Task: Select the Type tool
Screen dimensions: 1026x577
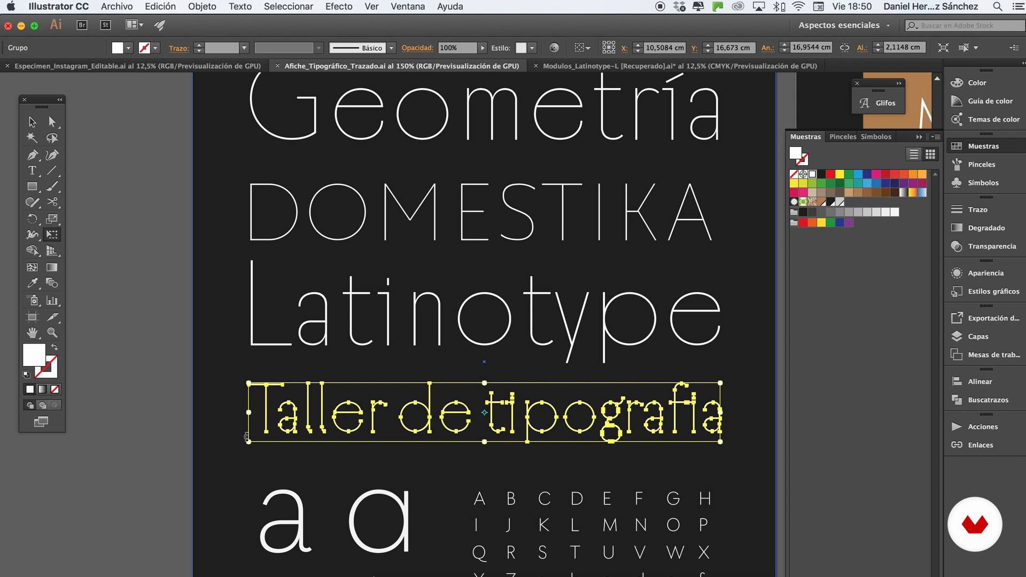Action: coord(32,170)
